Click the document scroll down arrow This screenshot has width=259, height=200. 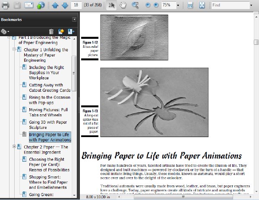[x=256, y=191]
